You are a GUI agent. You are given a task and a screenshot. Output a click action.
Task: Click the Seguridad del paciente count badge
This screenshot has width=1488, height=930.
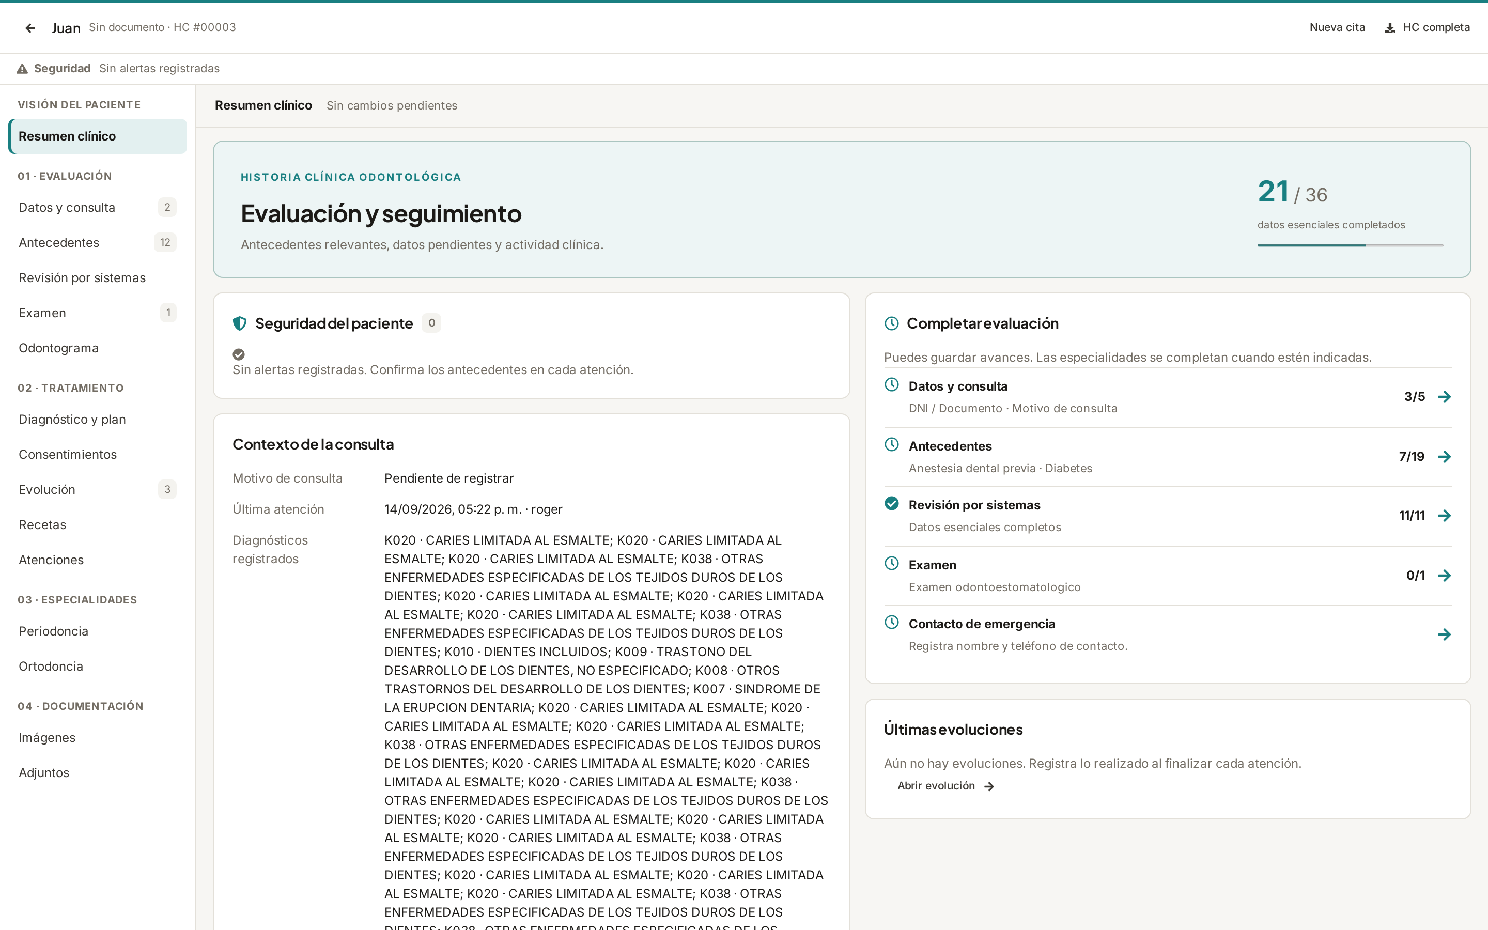431,323
